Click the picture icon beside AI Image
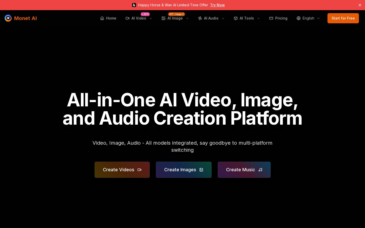Screen dimensions: 365x228 coord(163,18)
